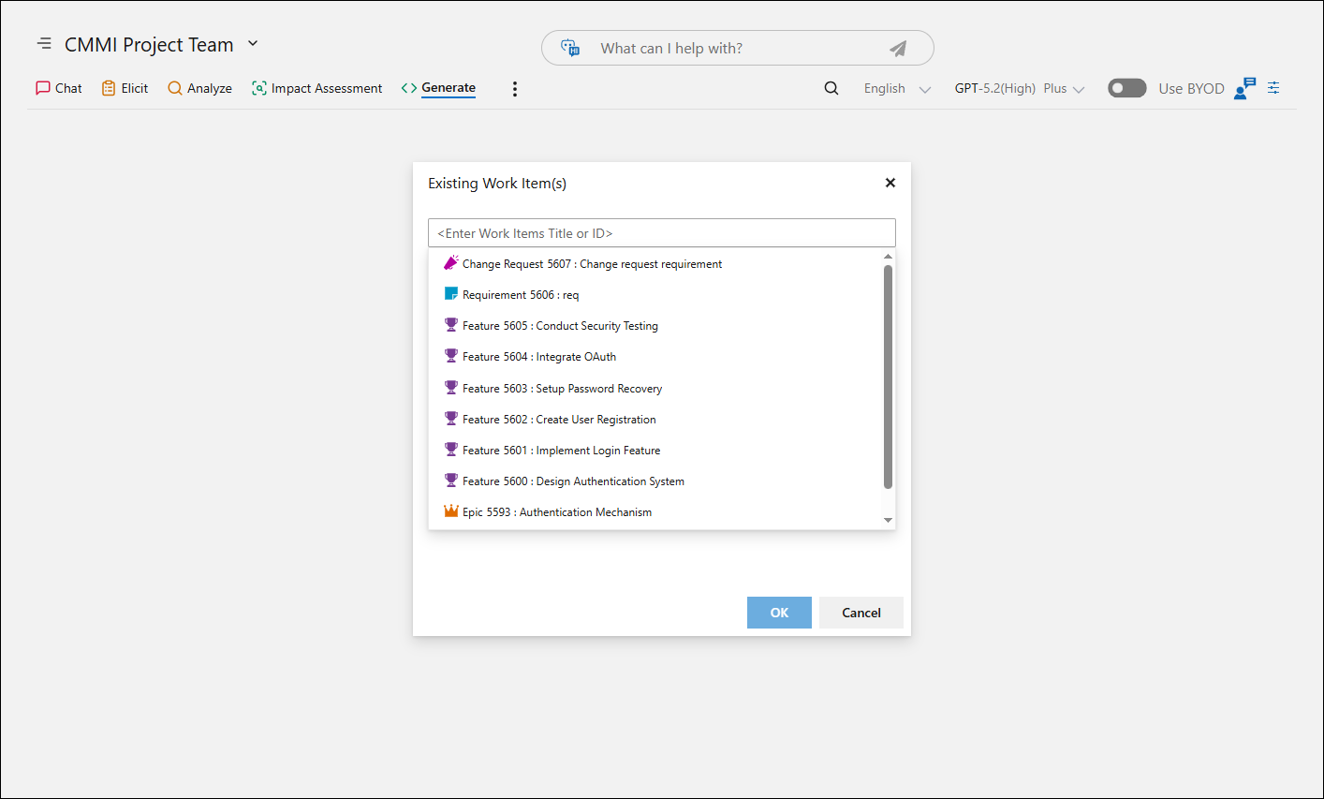The width and height of the screenshot is (1324, 799).
Task: Click the list scroll up arrow
Action: coord(888,256)
